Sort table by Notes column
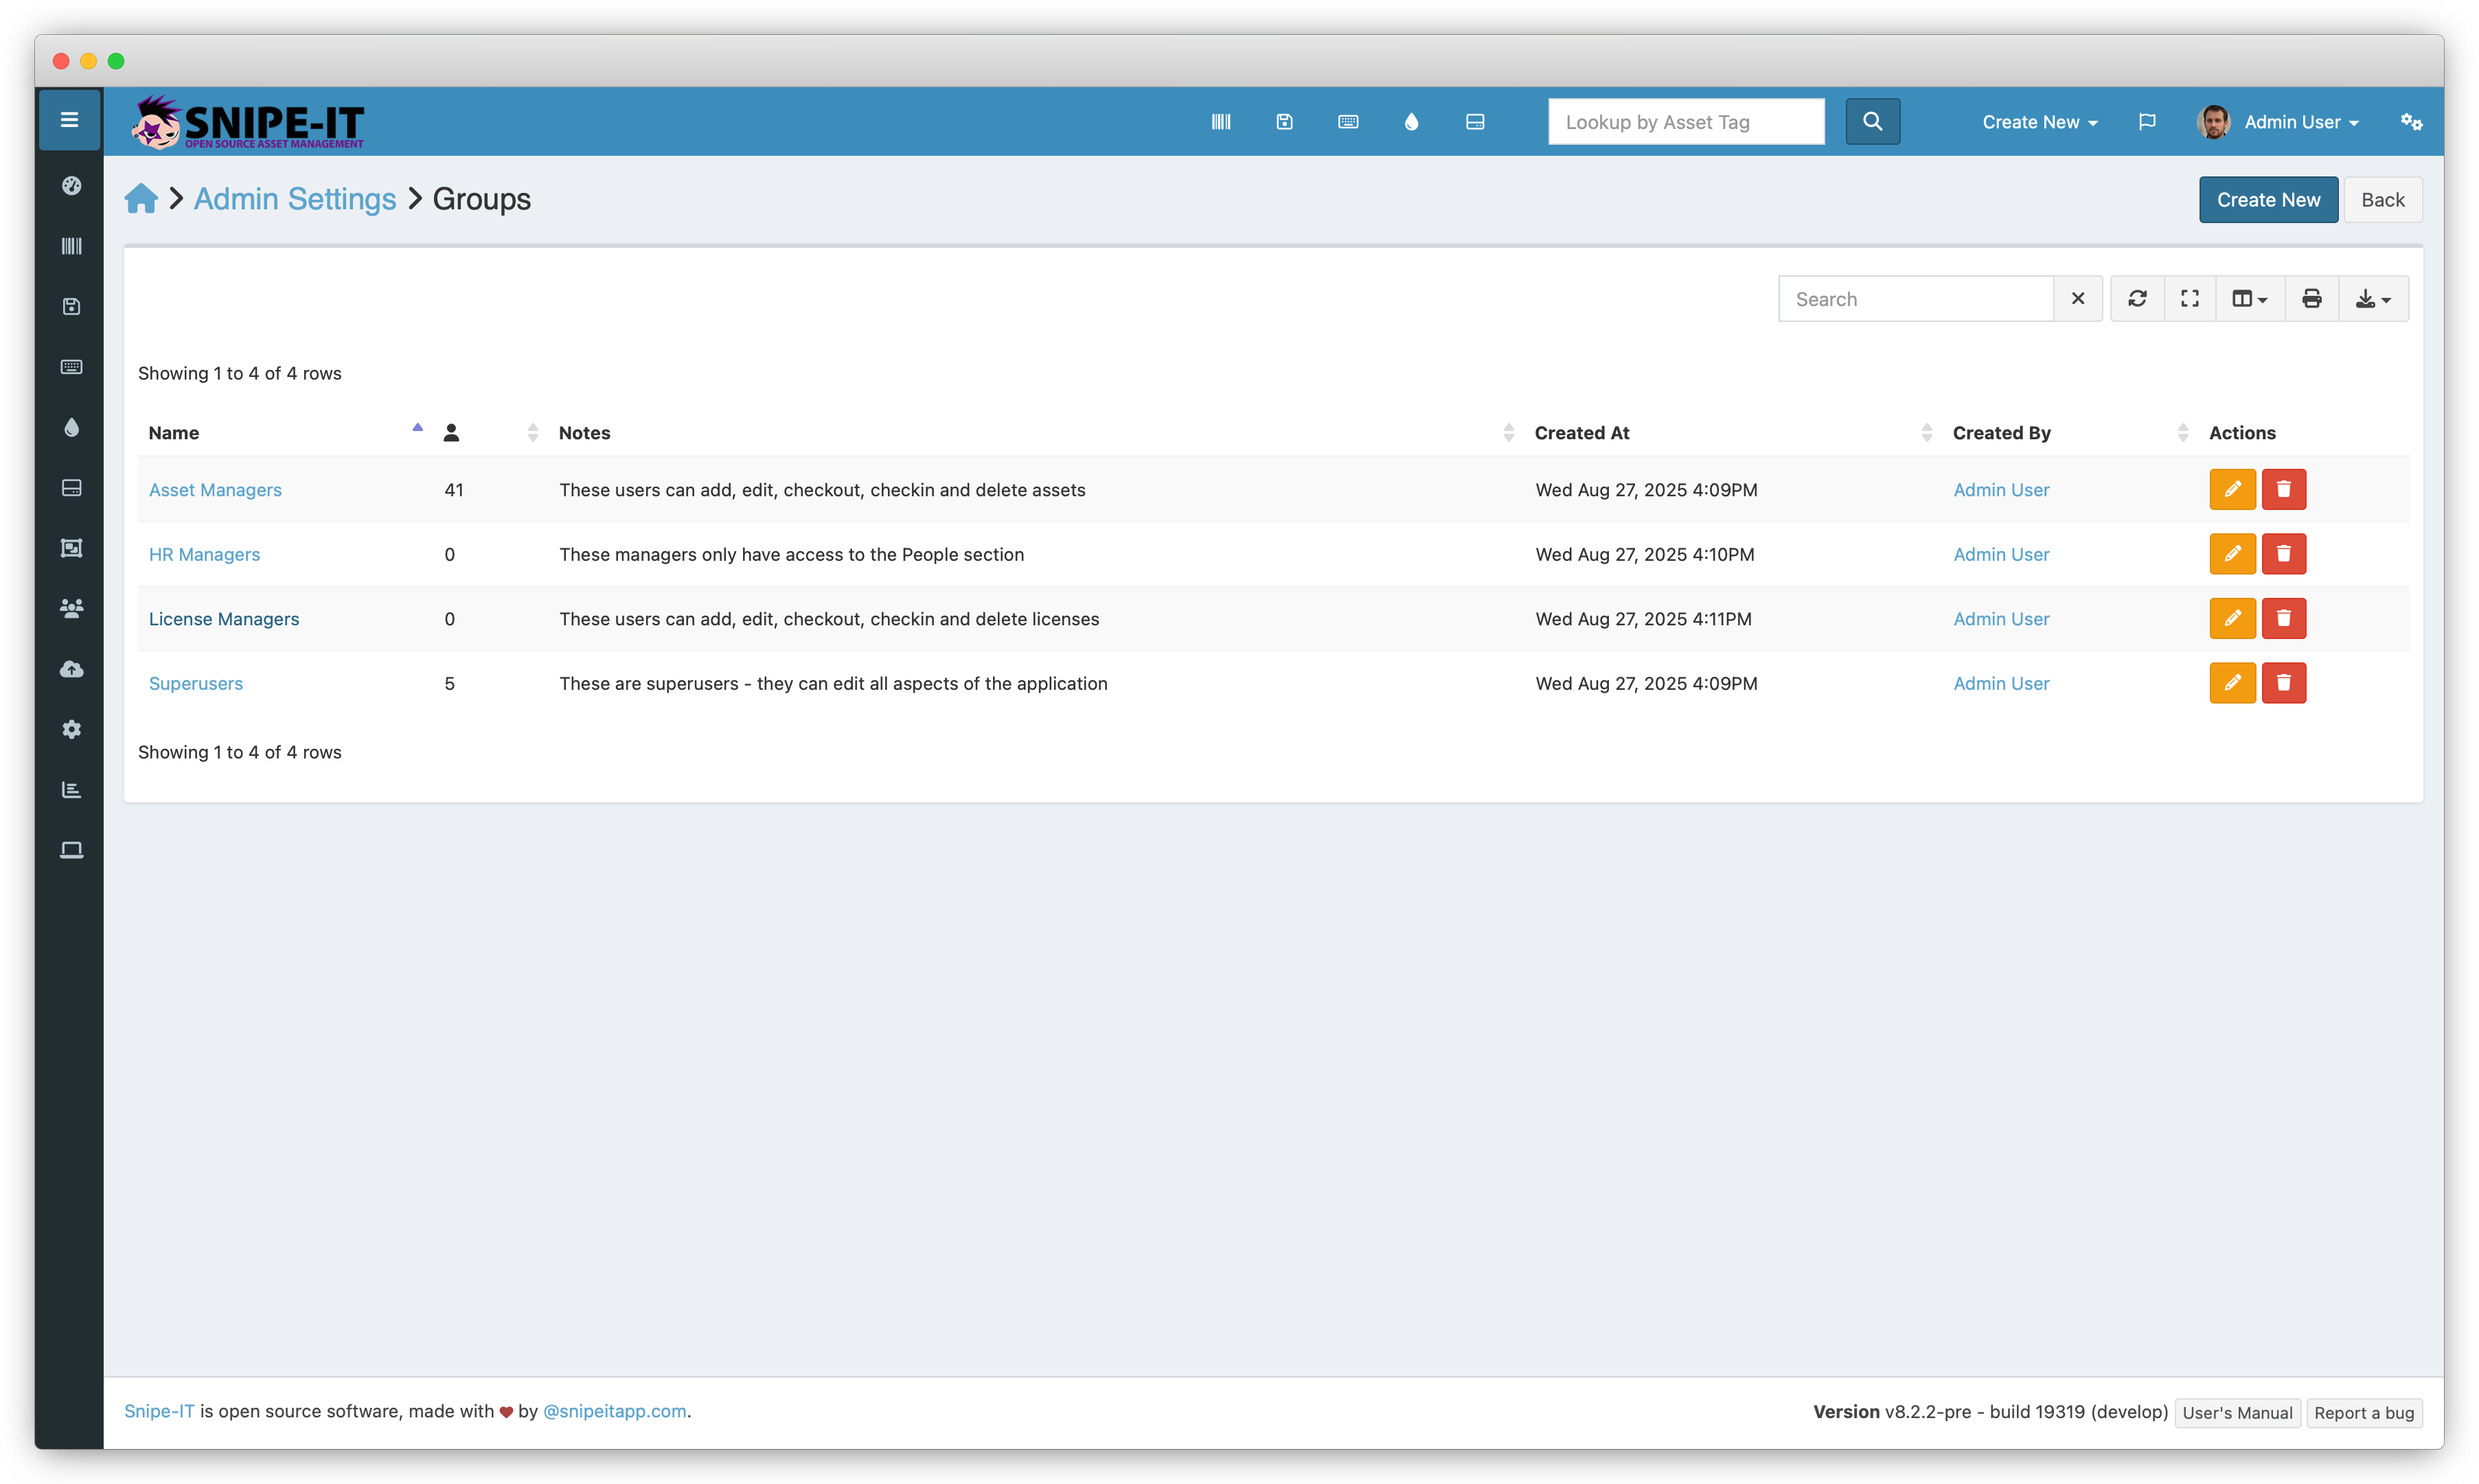Viewport: 2479px width, 1484px height. (x=1036, y=433)
